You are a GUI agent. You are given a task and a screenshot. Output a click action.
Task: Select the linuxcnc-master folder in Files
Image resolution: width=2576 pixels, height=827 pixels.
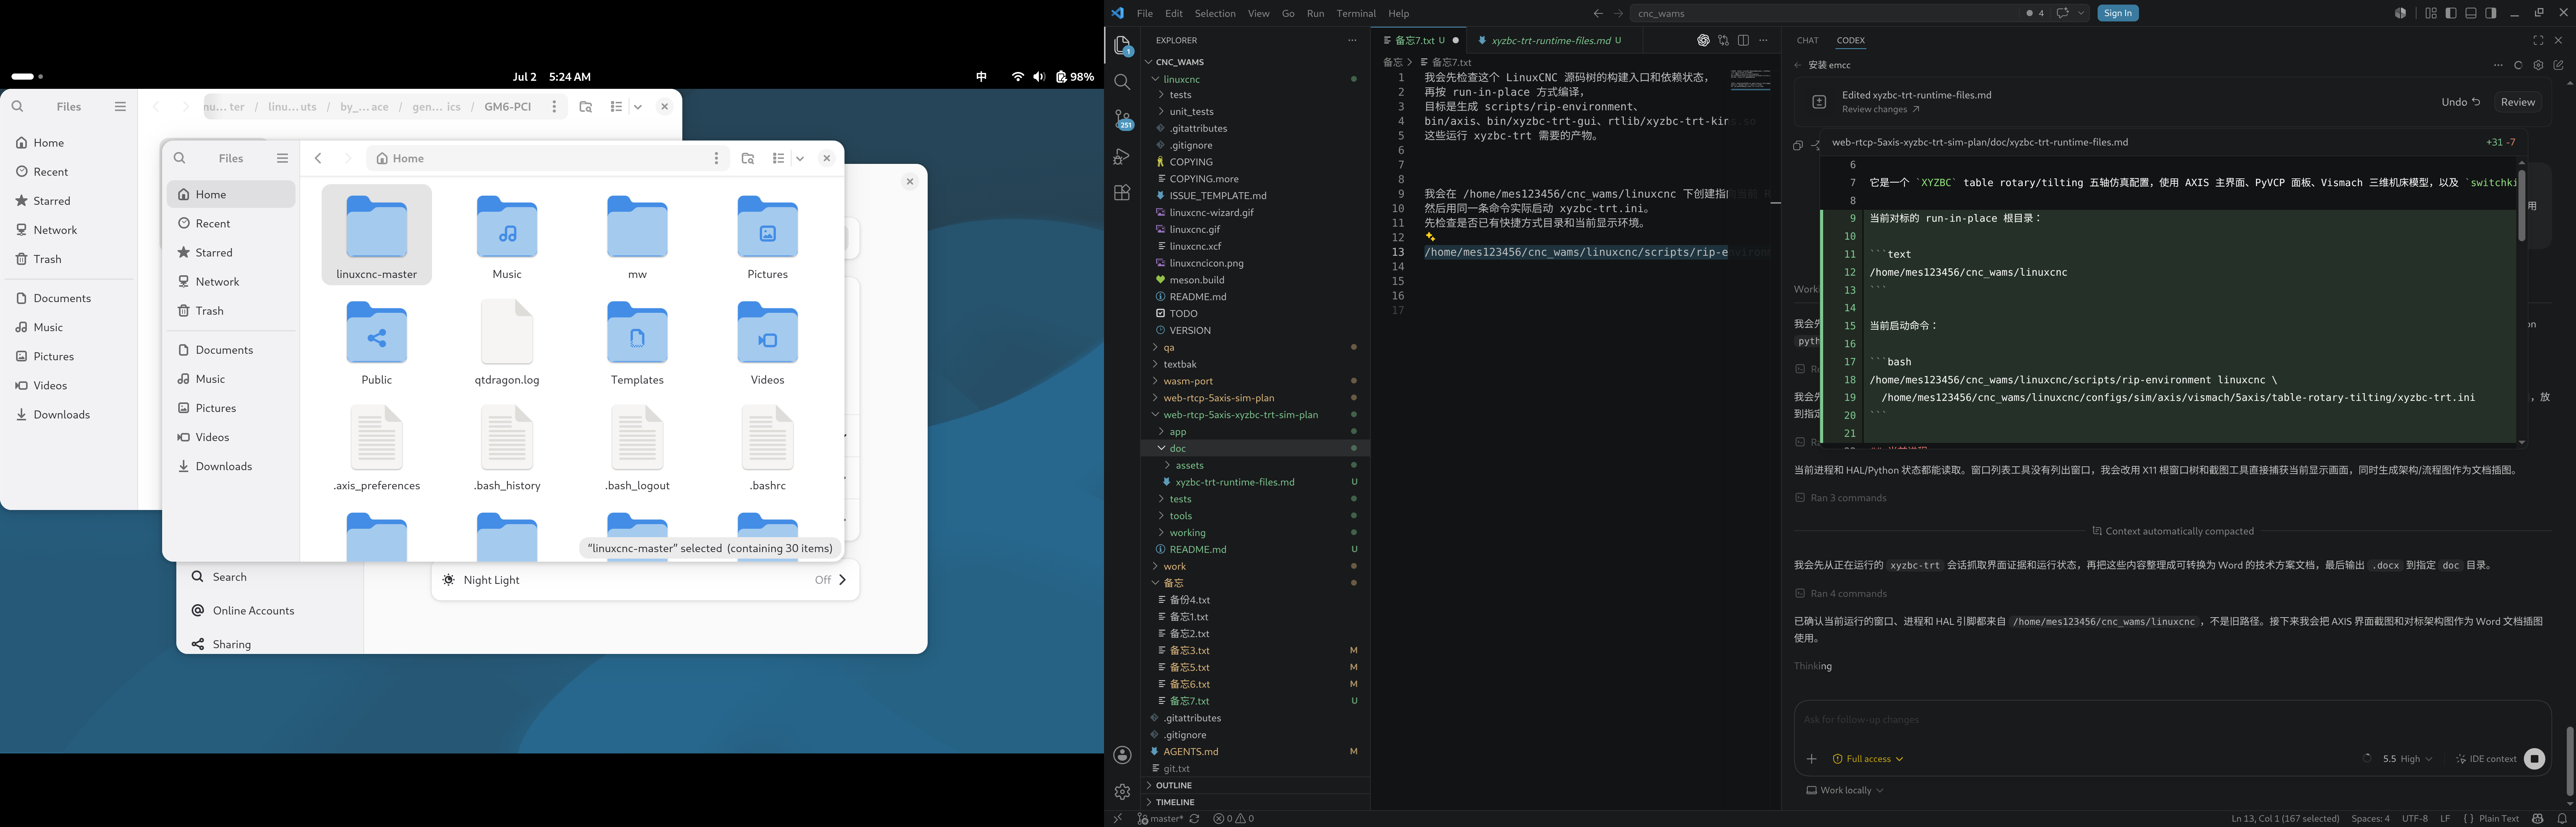[377, 235]
